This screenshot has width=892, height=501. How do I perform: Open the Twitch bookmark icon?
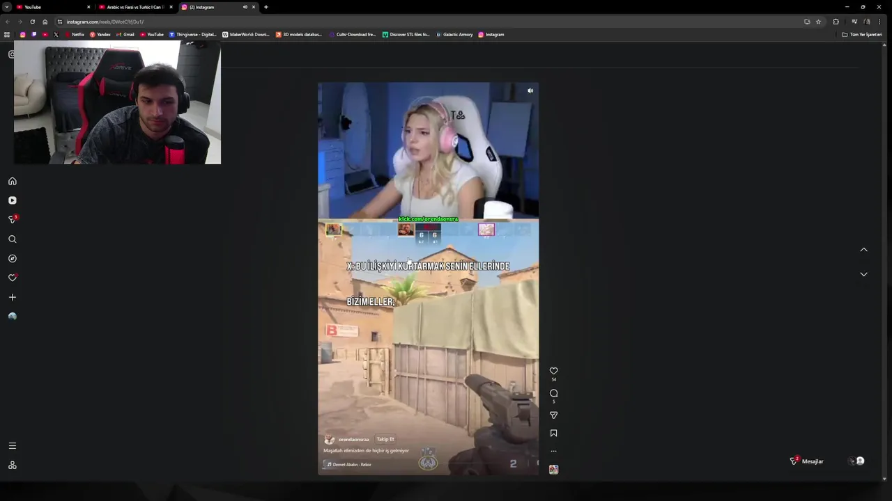[33, 34]
